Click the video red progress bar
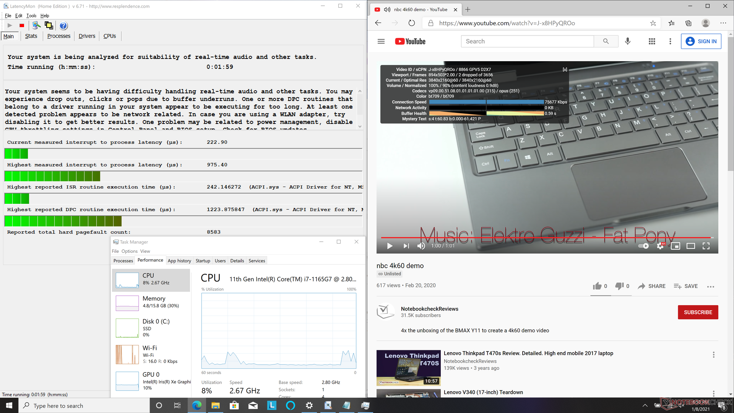Image resolution: width=734 pixels, height=413 pixels. pos(535,237)
